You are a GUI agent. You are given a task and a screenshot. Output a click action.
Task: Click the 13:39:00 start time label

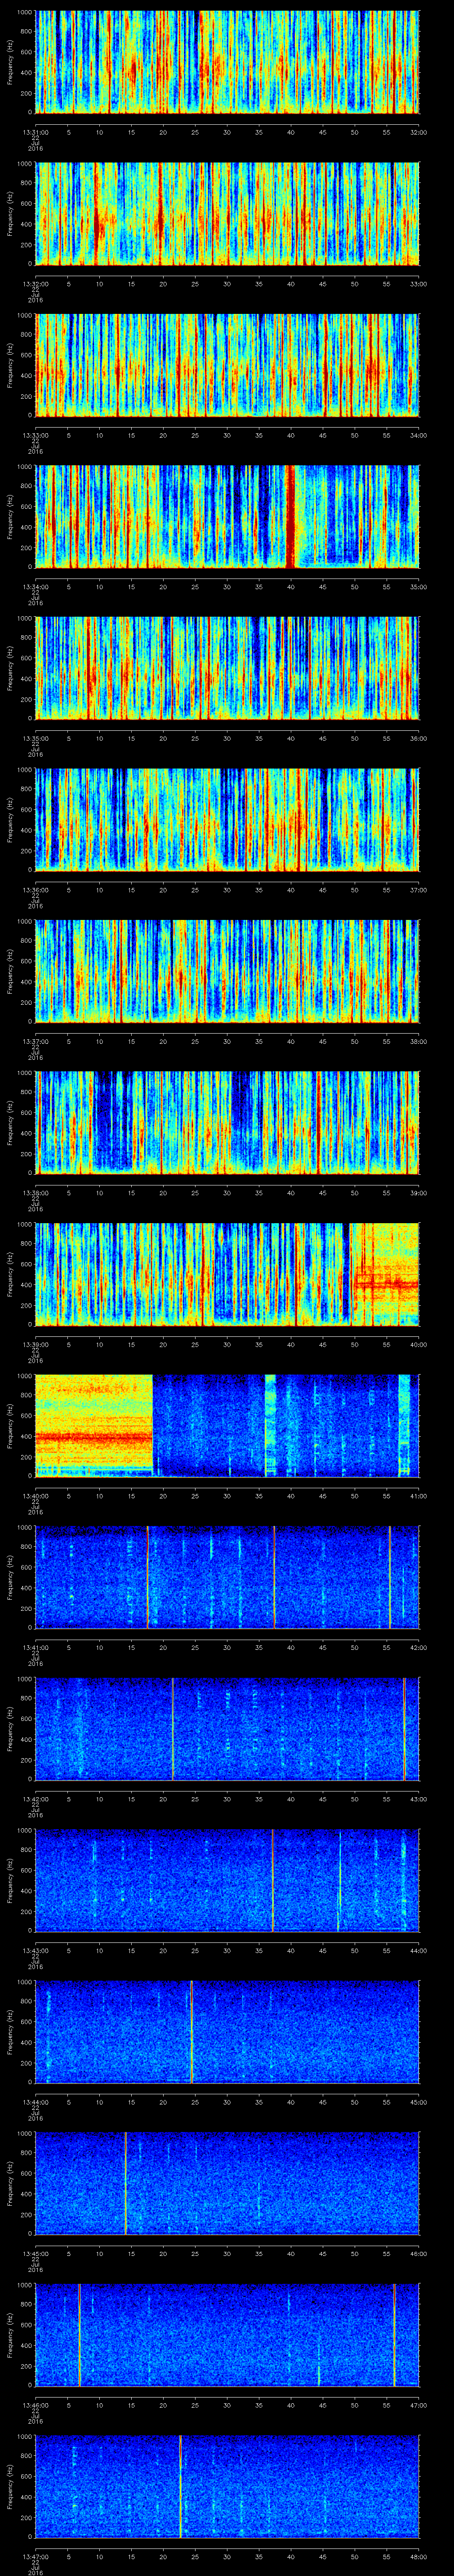click(35, 1344)
